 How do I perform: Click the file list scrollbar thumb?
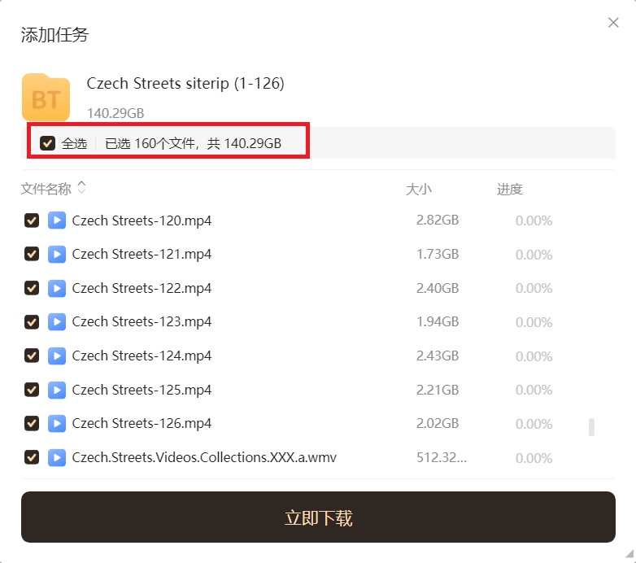pyautogui.click(x=591, y=427)
